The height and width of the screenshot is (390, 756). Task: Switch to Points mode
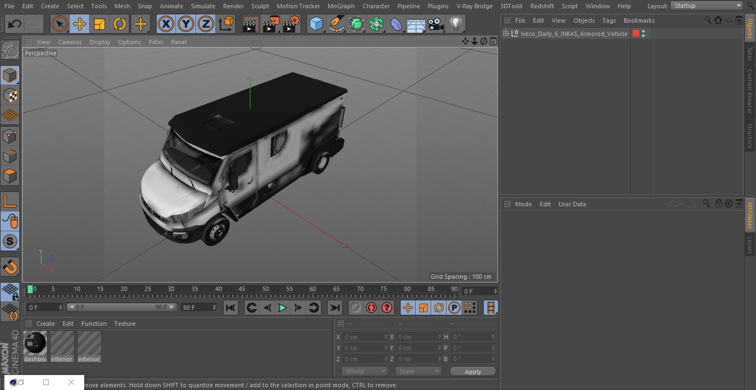click(x=10, y=136)
